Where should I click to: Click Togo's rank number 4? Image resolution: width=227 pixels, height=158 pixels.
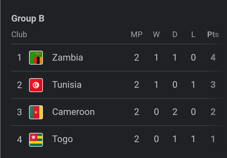click(19, 139)
